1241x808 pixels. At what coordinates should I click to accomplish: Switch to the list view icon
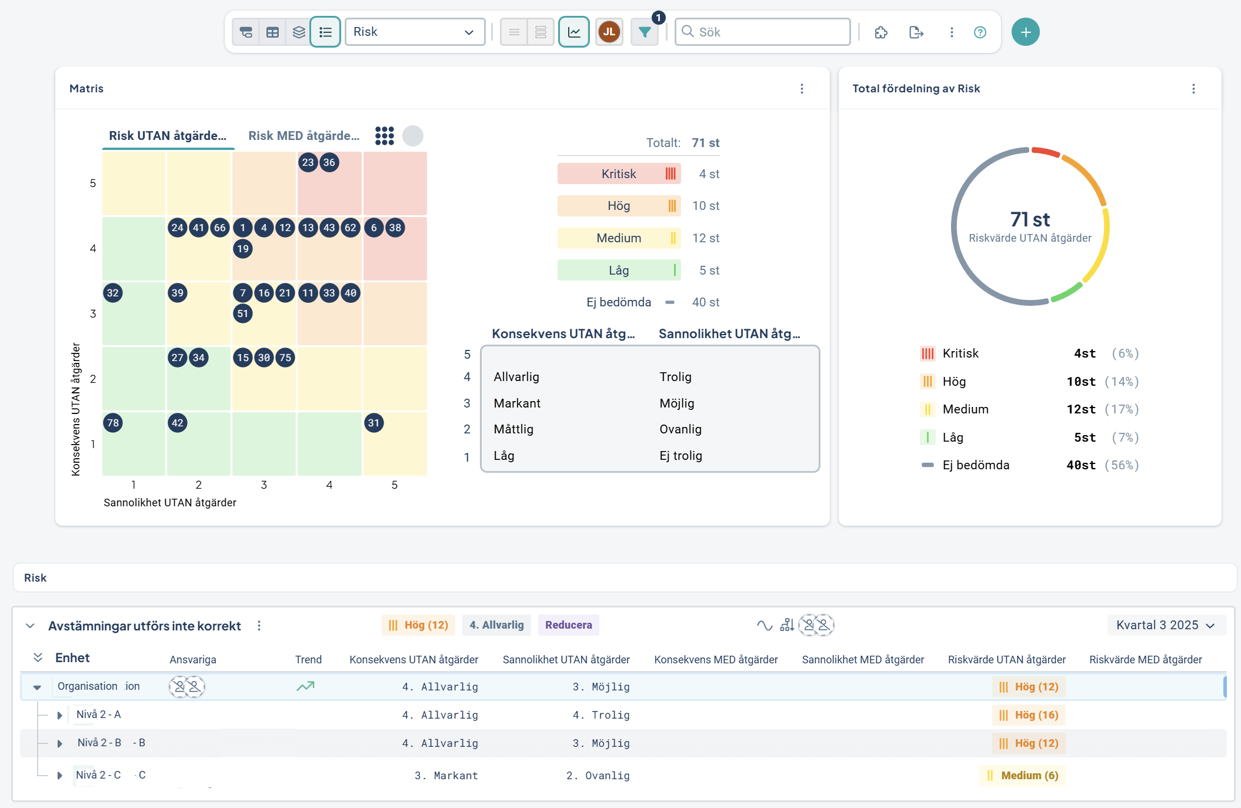325,32
